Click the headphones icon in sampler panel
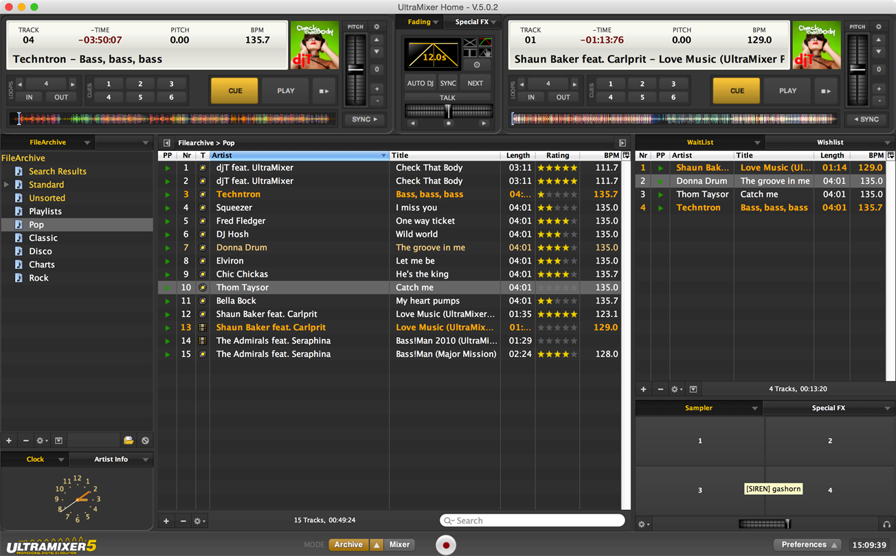 [x=887, y=524]
